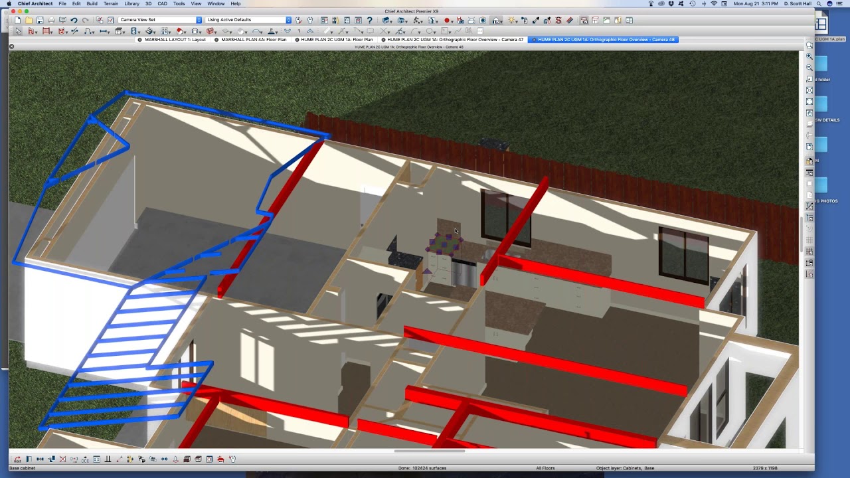Click the Redo arrow icon

tap(85, 20)
